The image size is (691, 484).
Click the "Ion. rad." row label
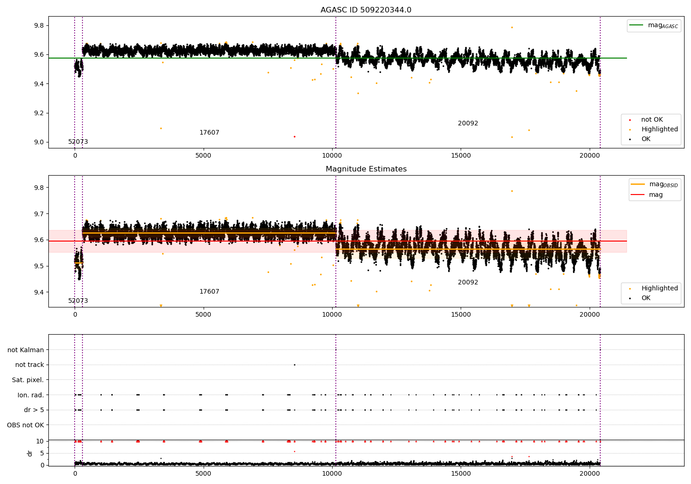pos(31,395)
